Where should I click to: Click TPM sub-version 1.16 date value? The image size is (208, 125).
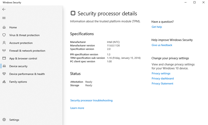point(124,58)
